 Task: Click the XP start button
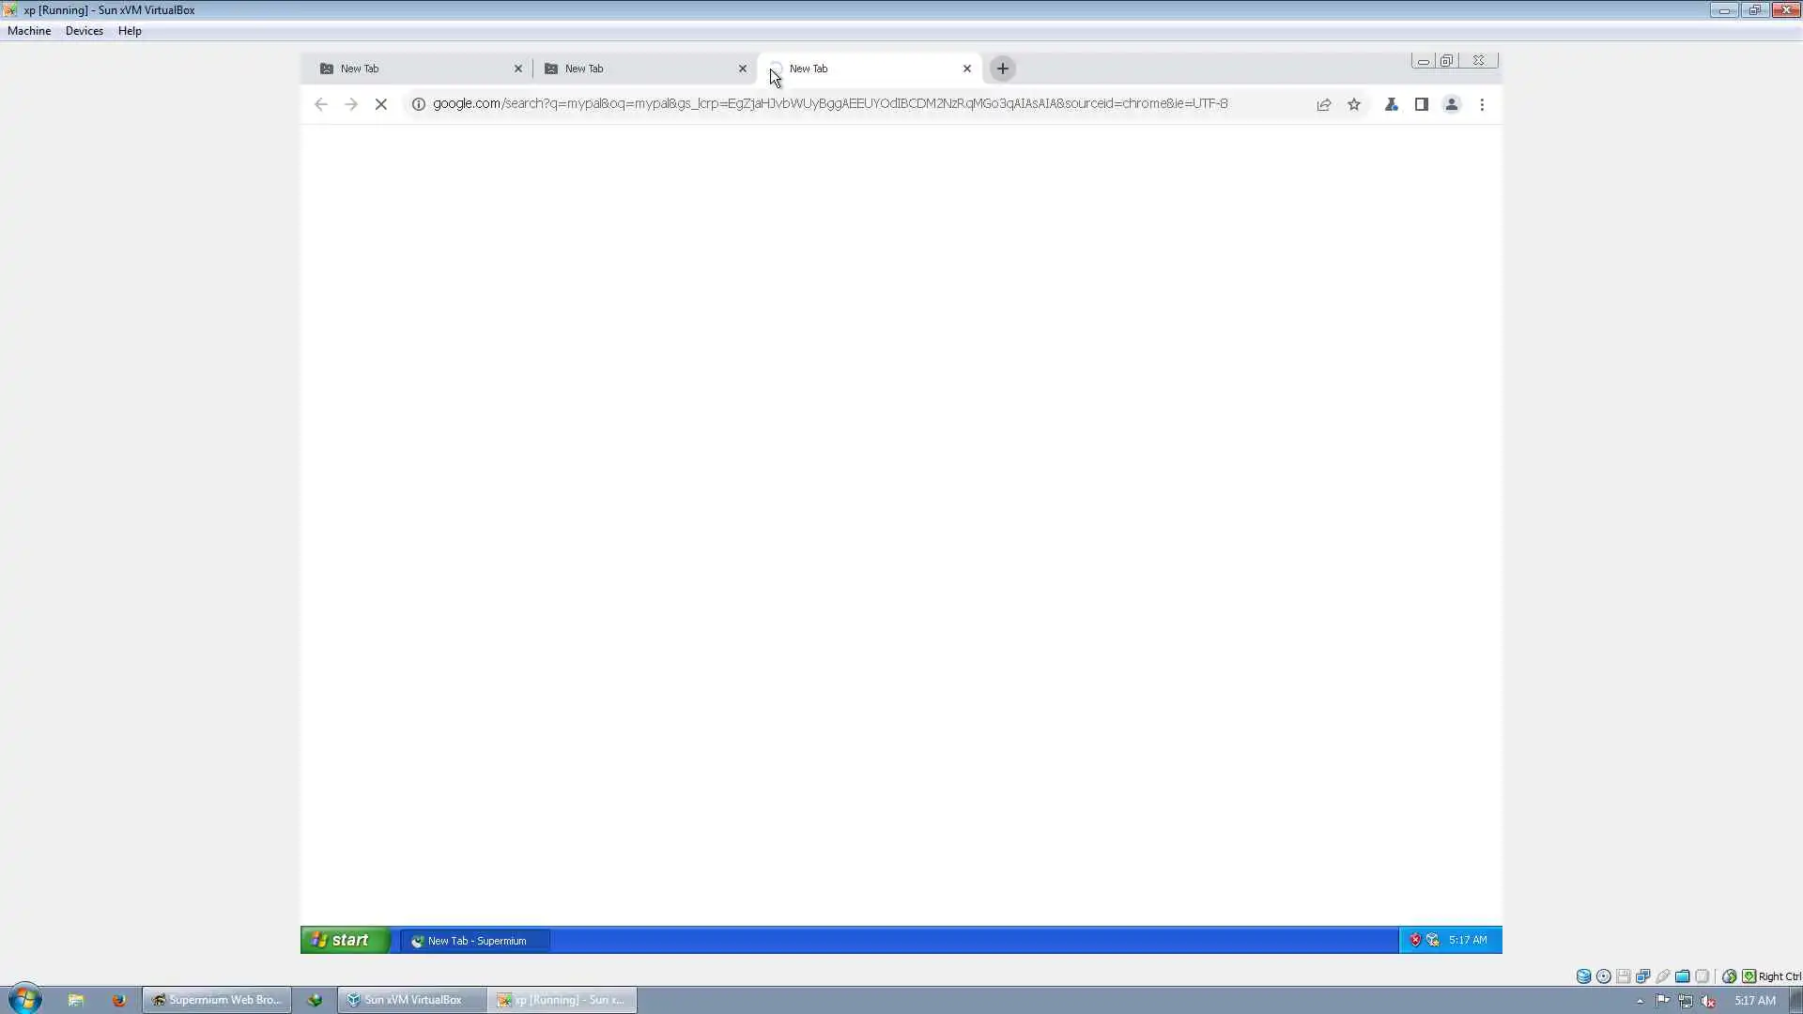coord(344,940)
